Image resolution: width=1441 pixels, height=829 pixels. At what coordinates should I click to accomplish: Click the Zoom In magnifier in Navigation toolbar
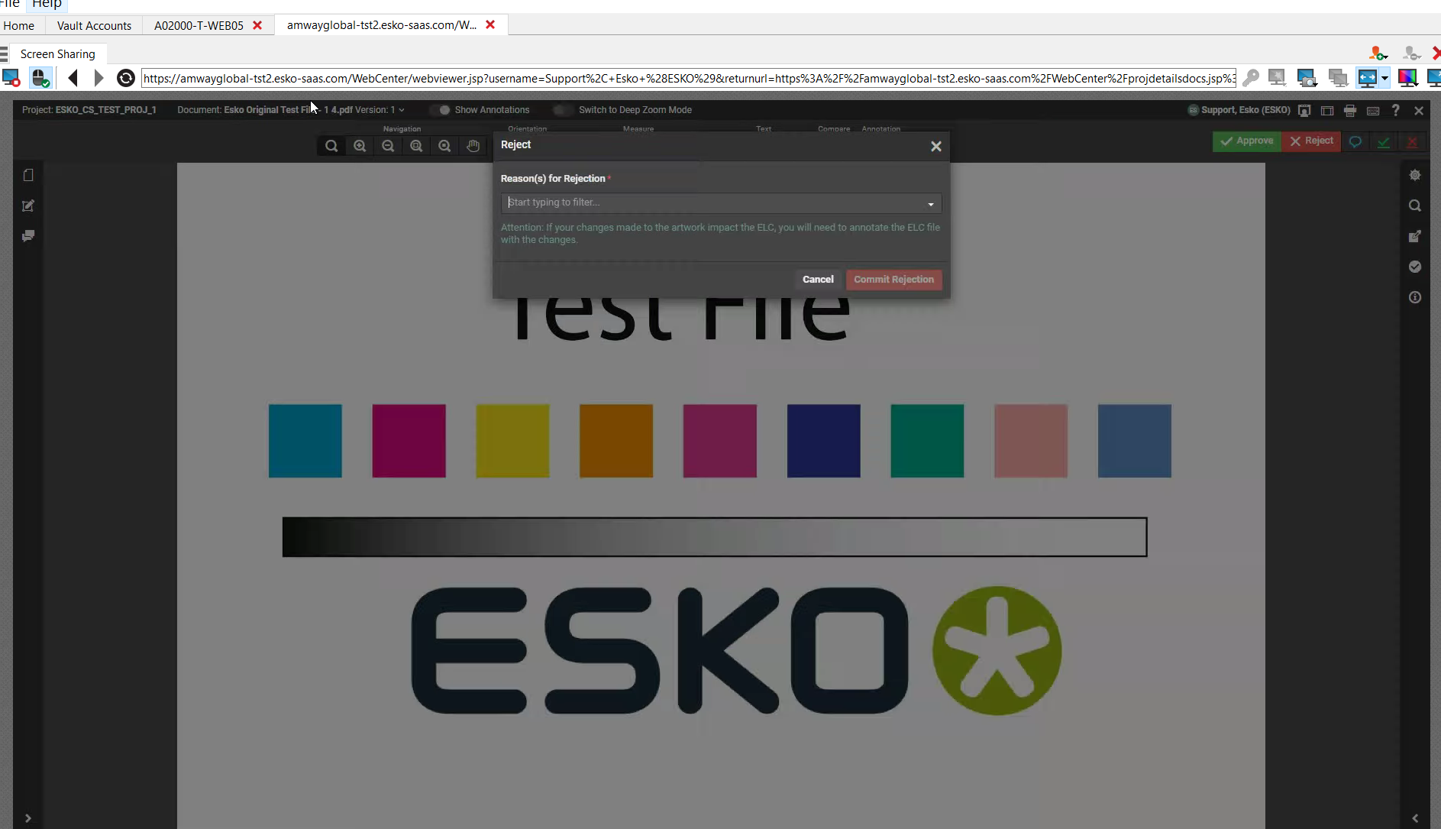click(x=359, y=145)
